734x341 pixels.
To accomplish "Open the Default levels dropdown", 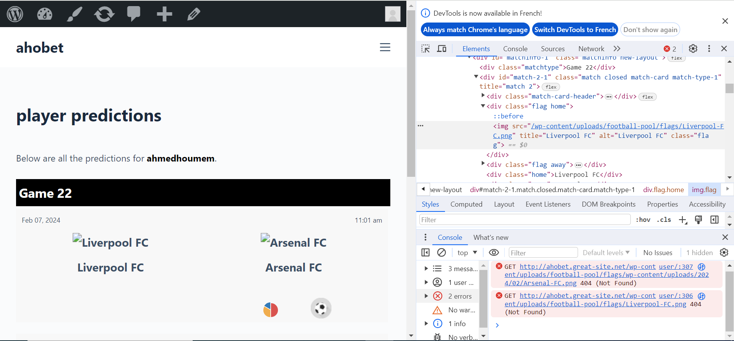I will [606, 253].
